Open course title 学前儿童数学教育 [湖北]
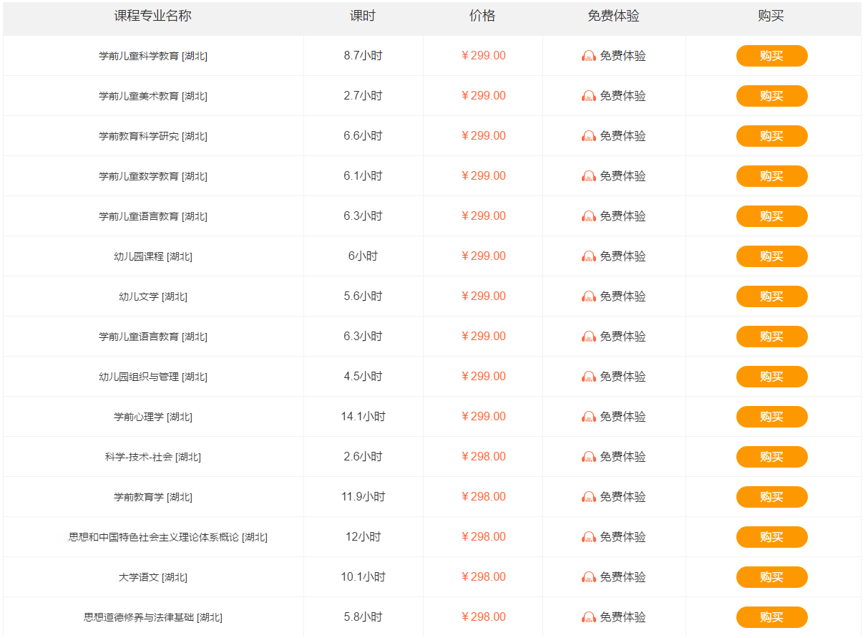Viewport: 868px width, 638px height. coord(153,176)
